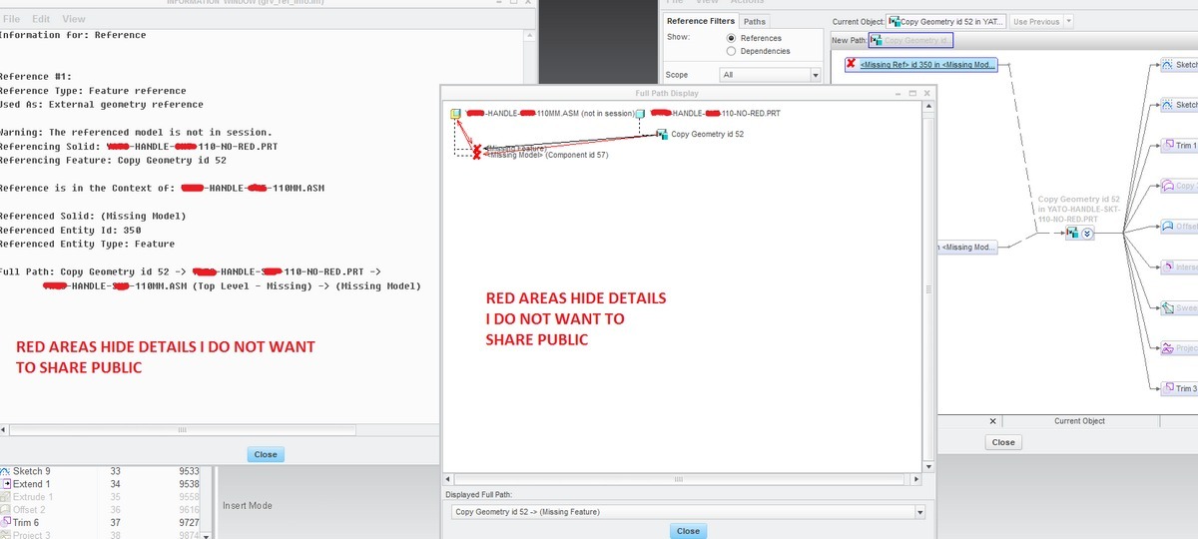
Task: Select the lower Missing Mod node in graph
Action: click(x=967, y=247)
